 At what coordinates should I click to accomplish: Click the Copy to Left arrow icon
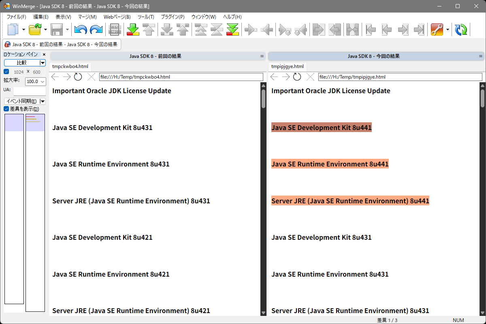click(x=267, y=30)
